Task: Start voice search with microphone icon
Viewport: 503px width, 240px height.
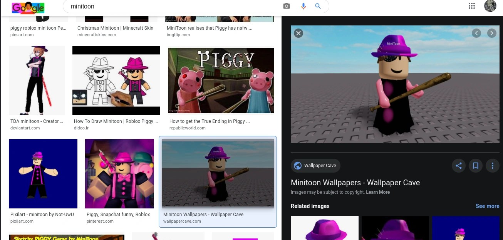Action: coord(303,6)
